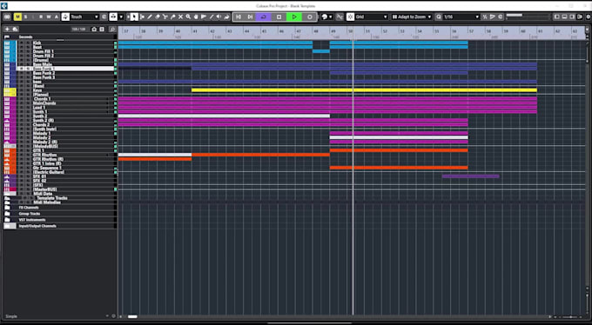Select the Draw pencil tool

pyautogui.click(x=150, y=17)
